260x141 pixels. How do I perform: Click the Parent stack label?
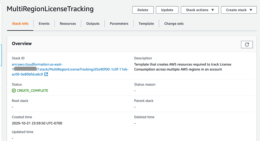144,101
